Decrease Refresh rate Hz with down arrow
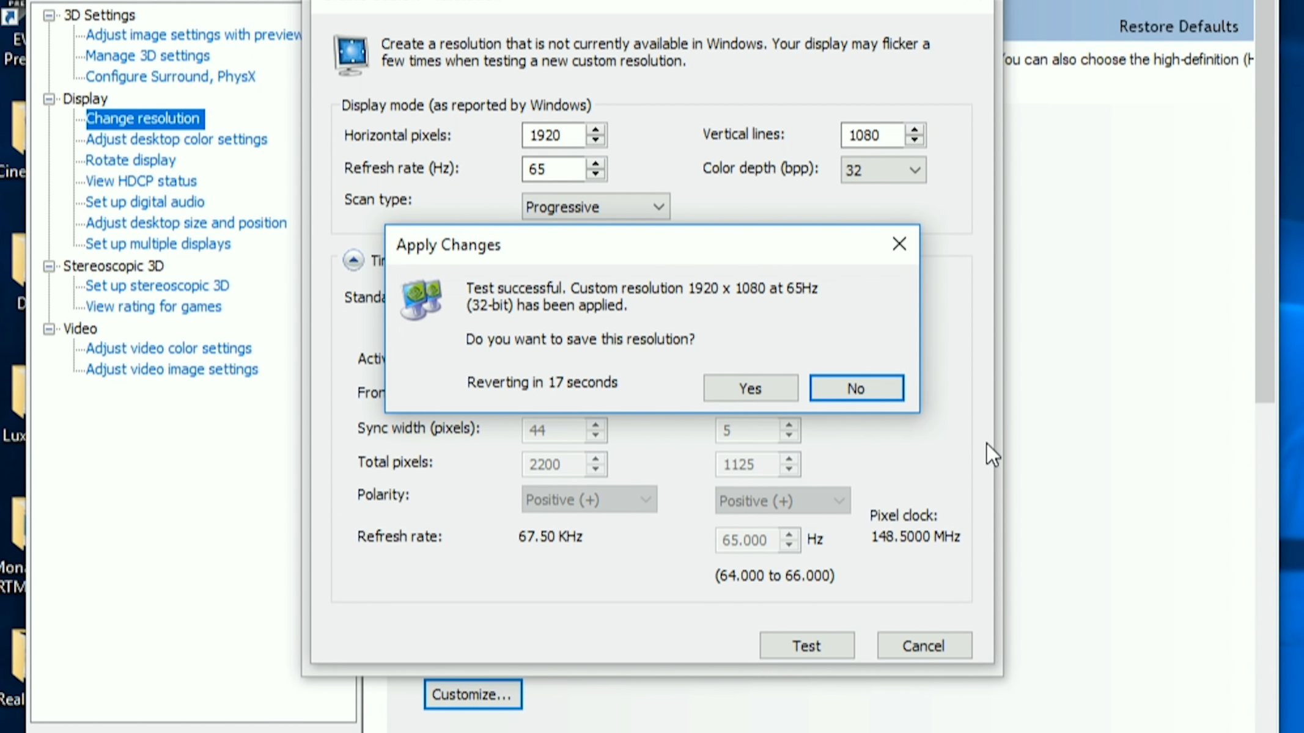The height and width of the screenshot is (733, 1304). pos(595,175)
